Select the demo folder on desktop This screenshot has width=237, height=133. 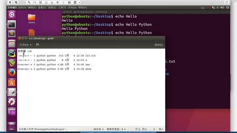pyautogui.click(x=31, y=19)
